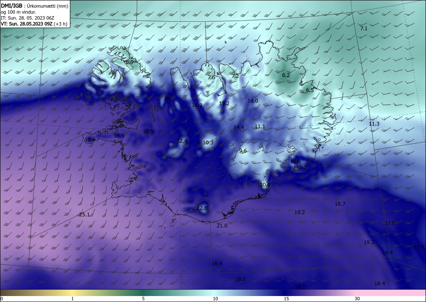This screenshot has width=426, height=302.
Task: Click the 15 tick label on the color scale
Action: pyautogui.click(x=286, y=299)
